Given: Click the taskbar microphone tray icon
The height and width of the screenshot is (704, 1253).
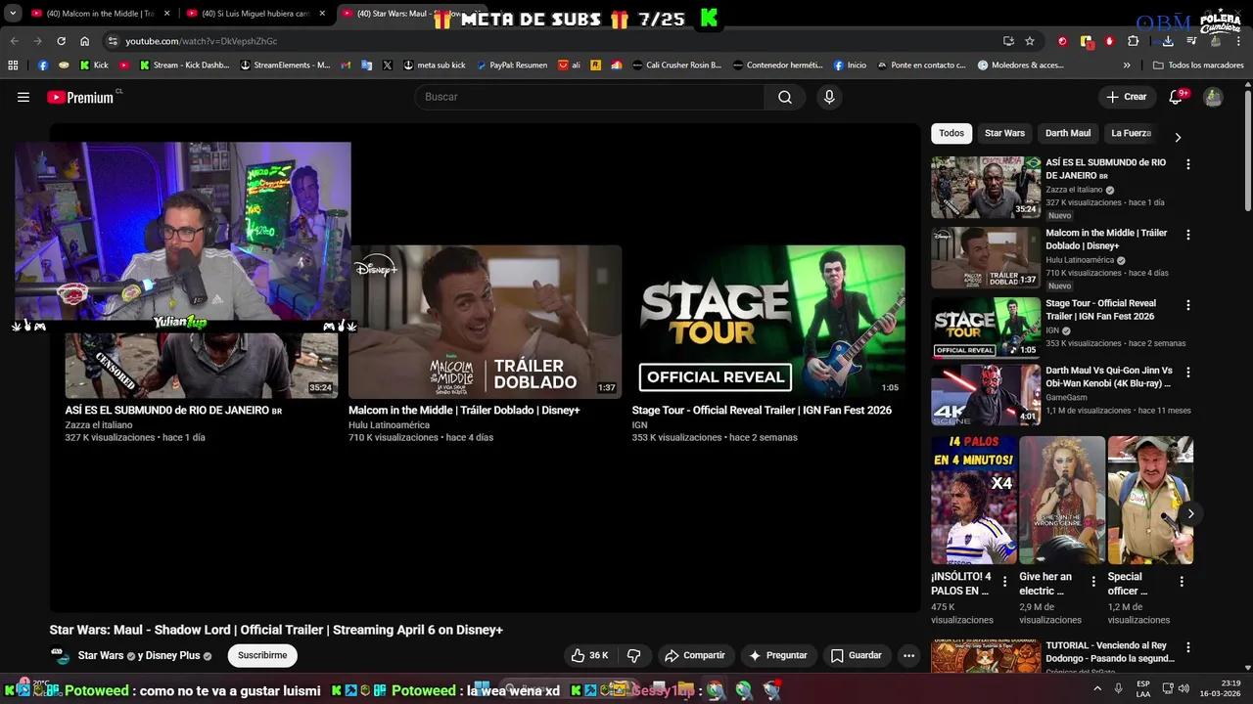Looking at the screenshot, I should (1118, 688).
